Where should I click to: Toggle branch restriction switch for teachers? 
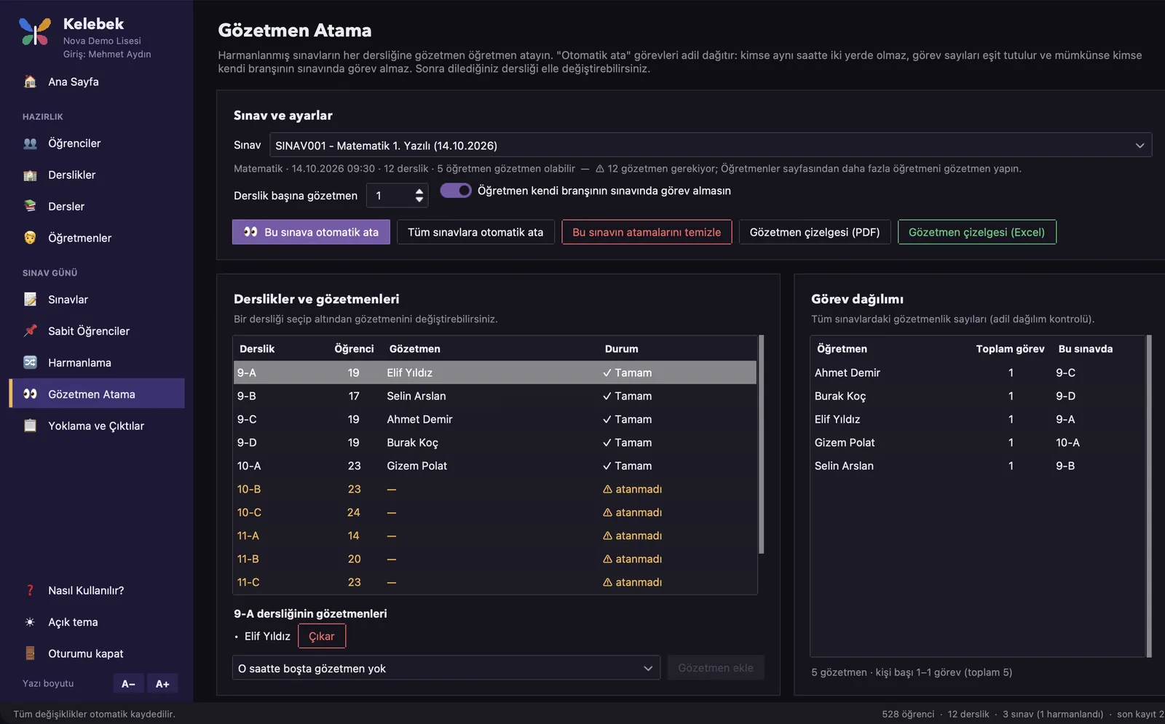click(x=456, y=191)
